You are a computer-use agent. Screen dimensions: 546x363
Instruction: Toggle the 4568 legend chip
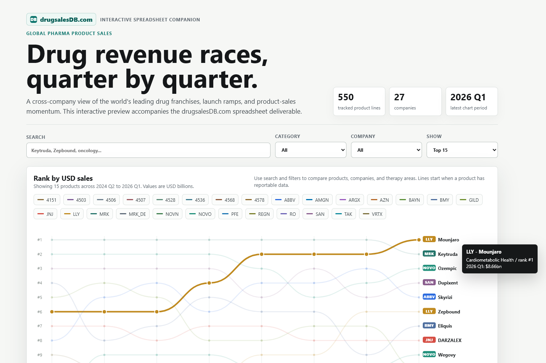pyautogui.click(x=225, y=200)
